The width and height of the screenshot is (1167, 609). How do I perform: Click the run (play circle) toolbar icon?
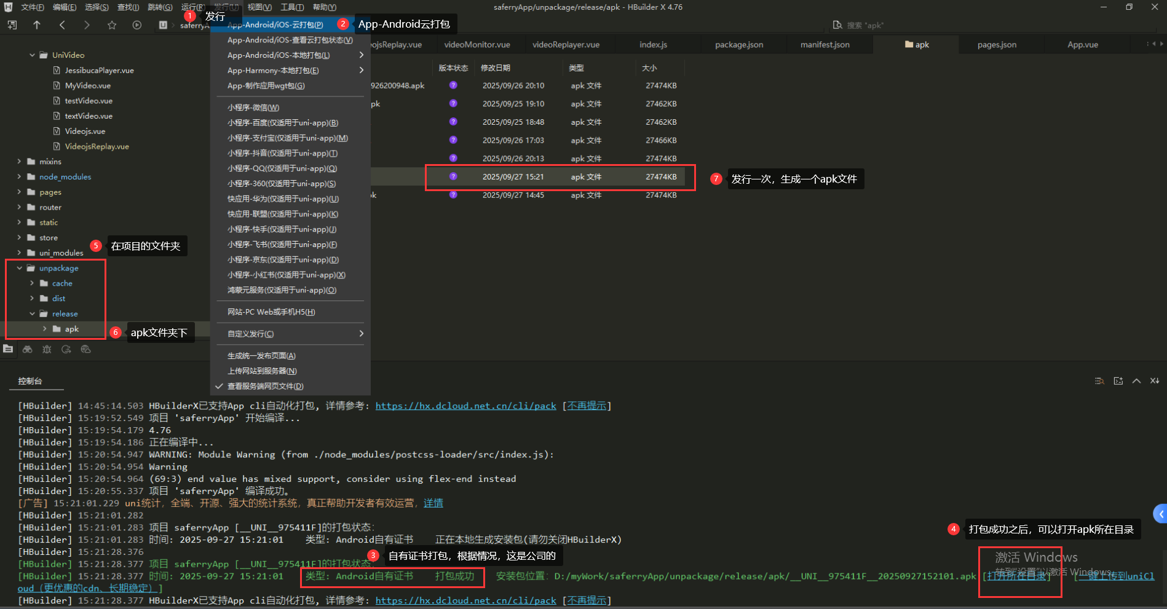coord(137,25)
